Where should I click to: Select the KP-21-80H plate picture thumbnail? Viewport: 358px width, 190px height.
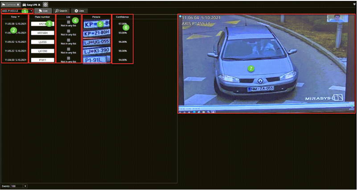click(97, 33)
